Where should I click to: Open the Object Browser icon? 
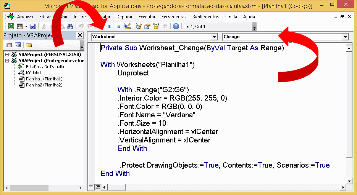coord(156,26)
